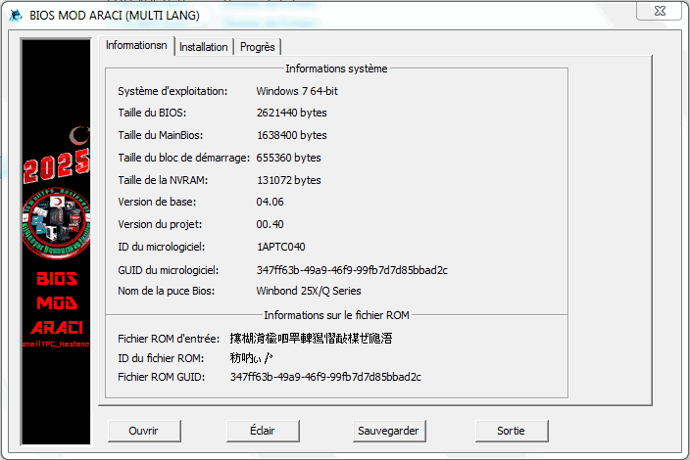
Task: Switch to the Informationsn tab
Action: 137,46
